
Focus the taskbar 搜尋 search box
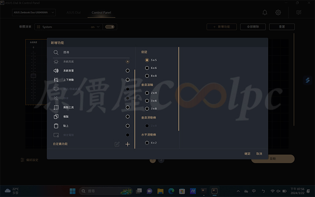106,191
